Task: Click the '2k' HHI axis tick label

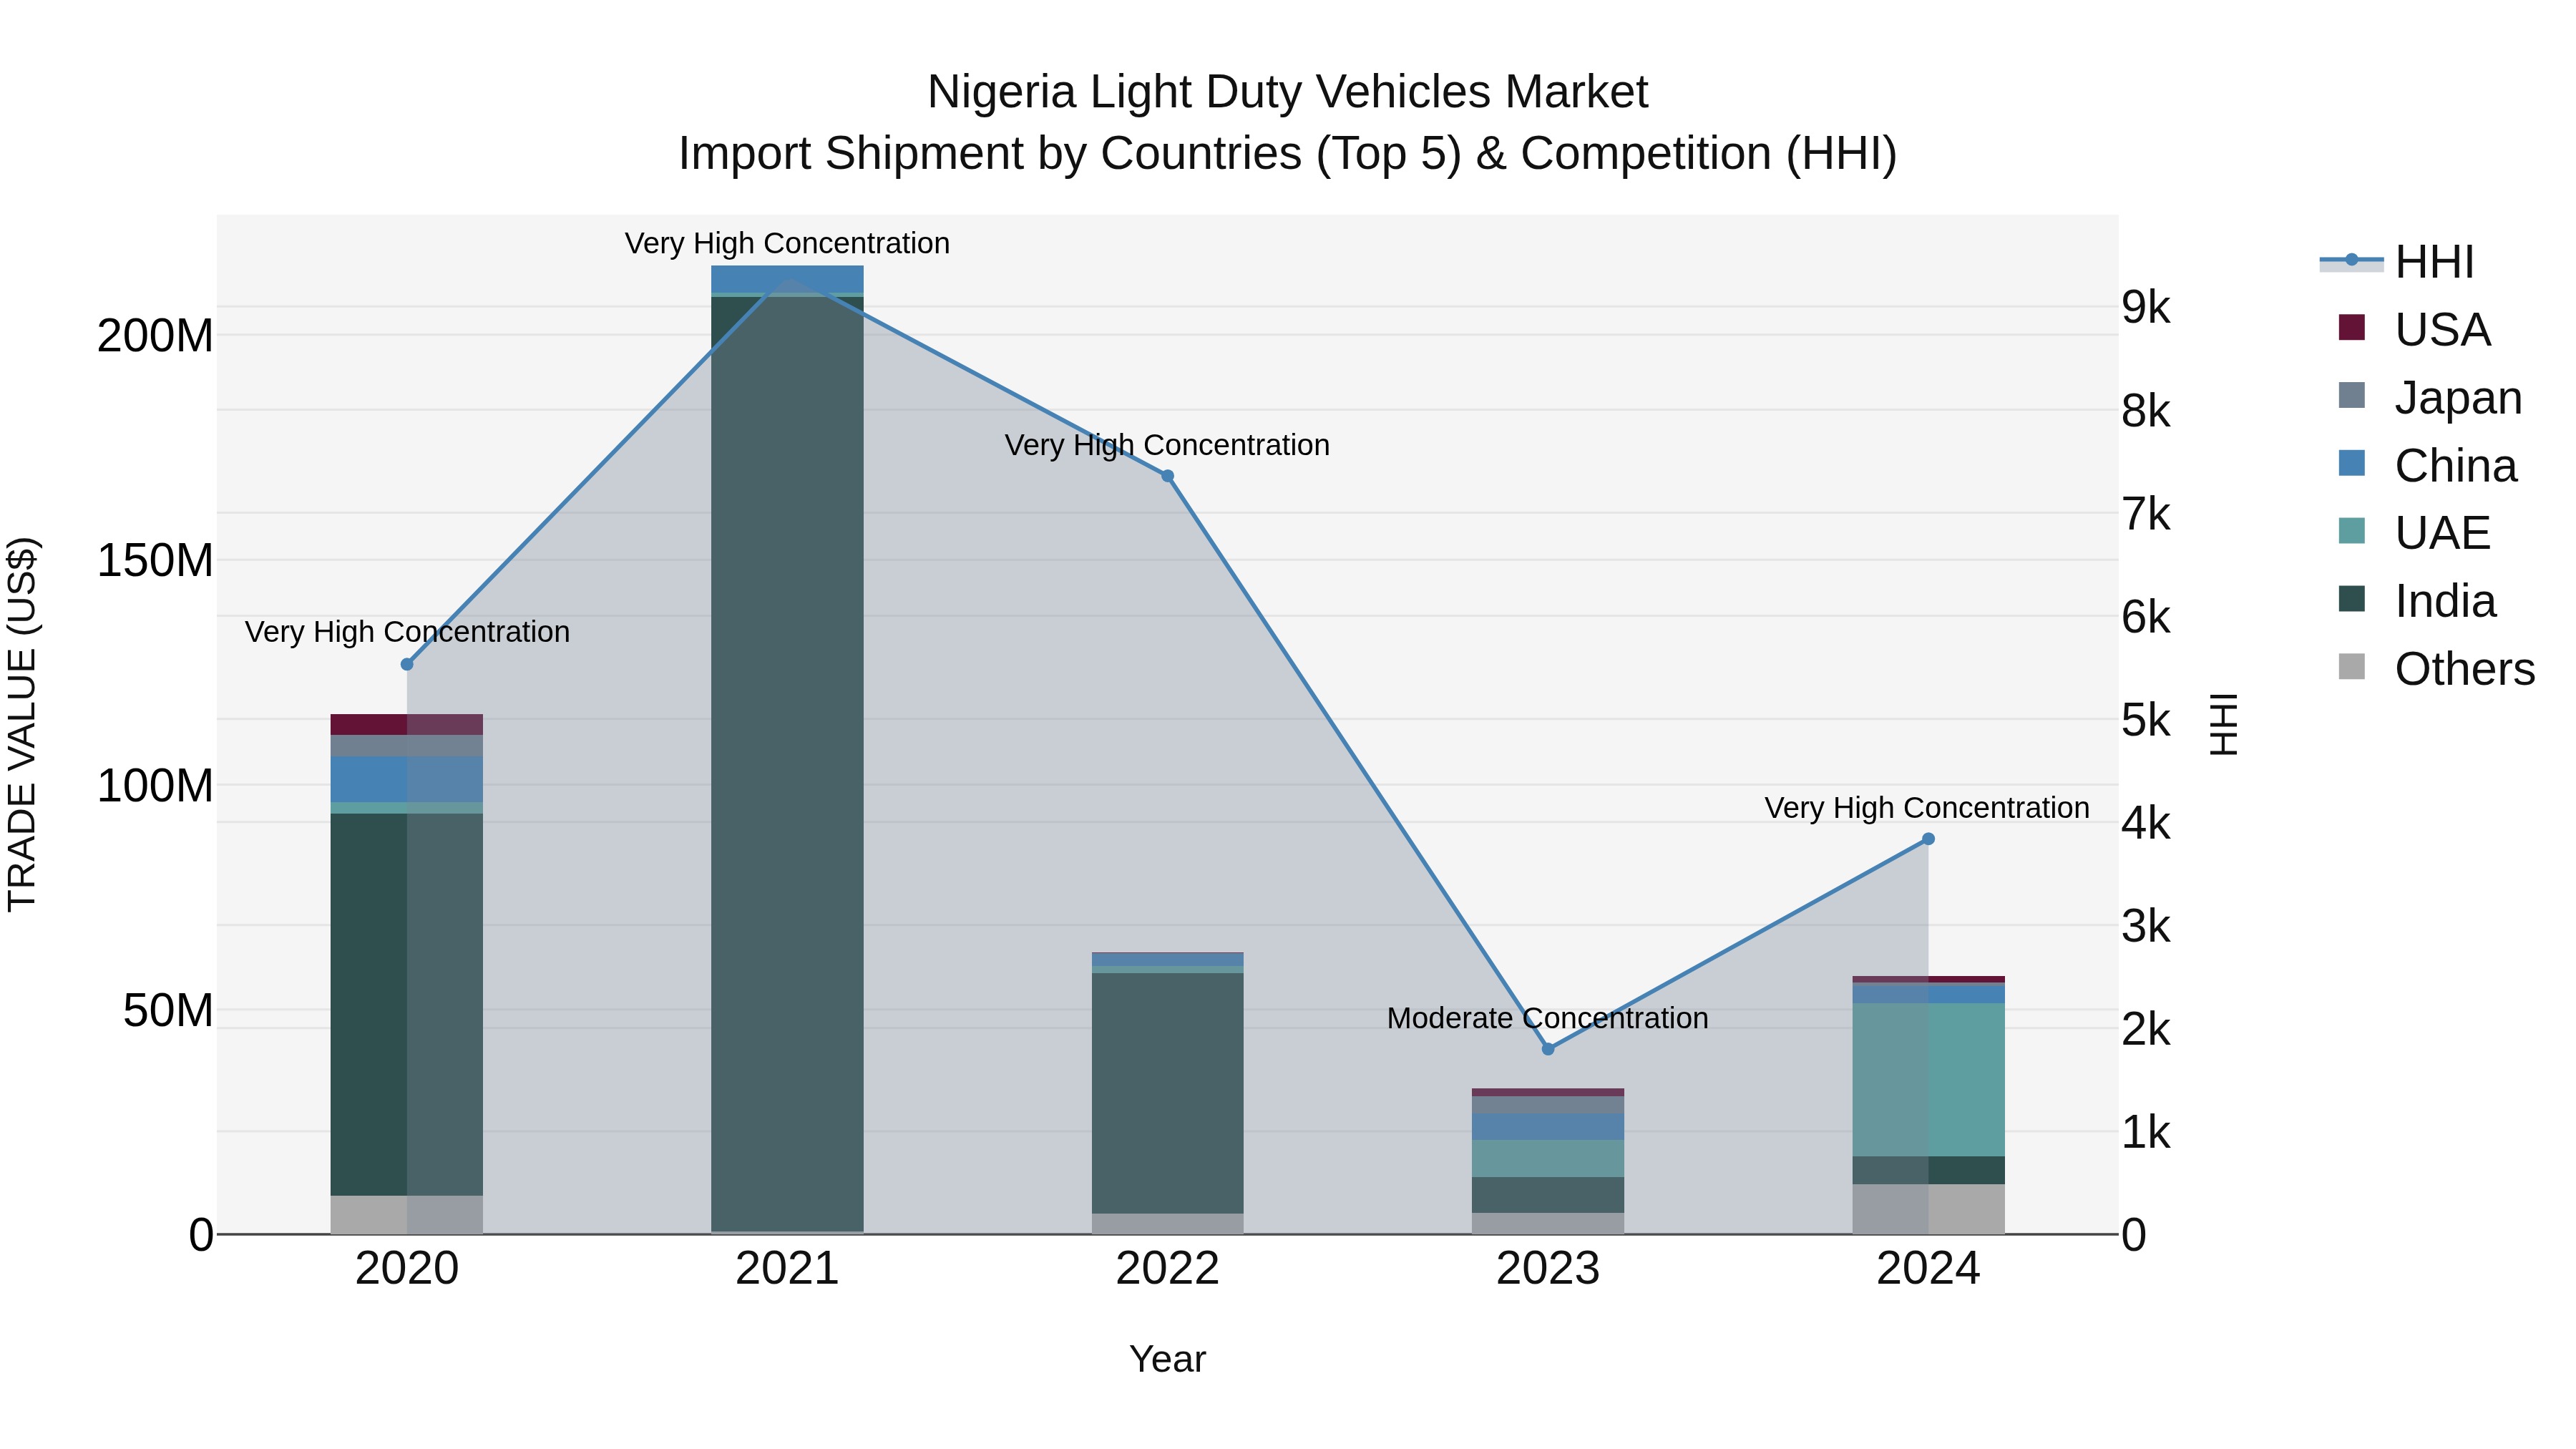Action: [2146, 1030]
